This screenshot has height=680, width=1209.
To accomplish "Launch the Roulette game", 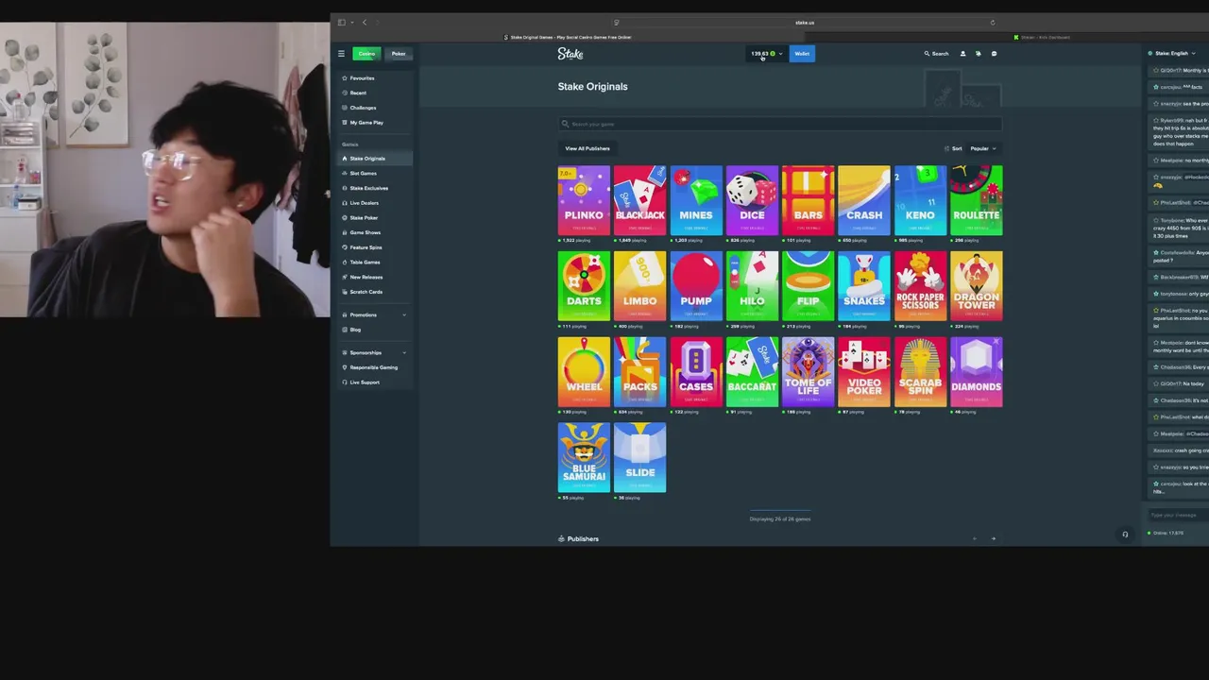I will (977, 199).
